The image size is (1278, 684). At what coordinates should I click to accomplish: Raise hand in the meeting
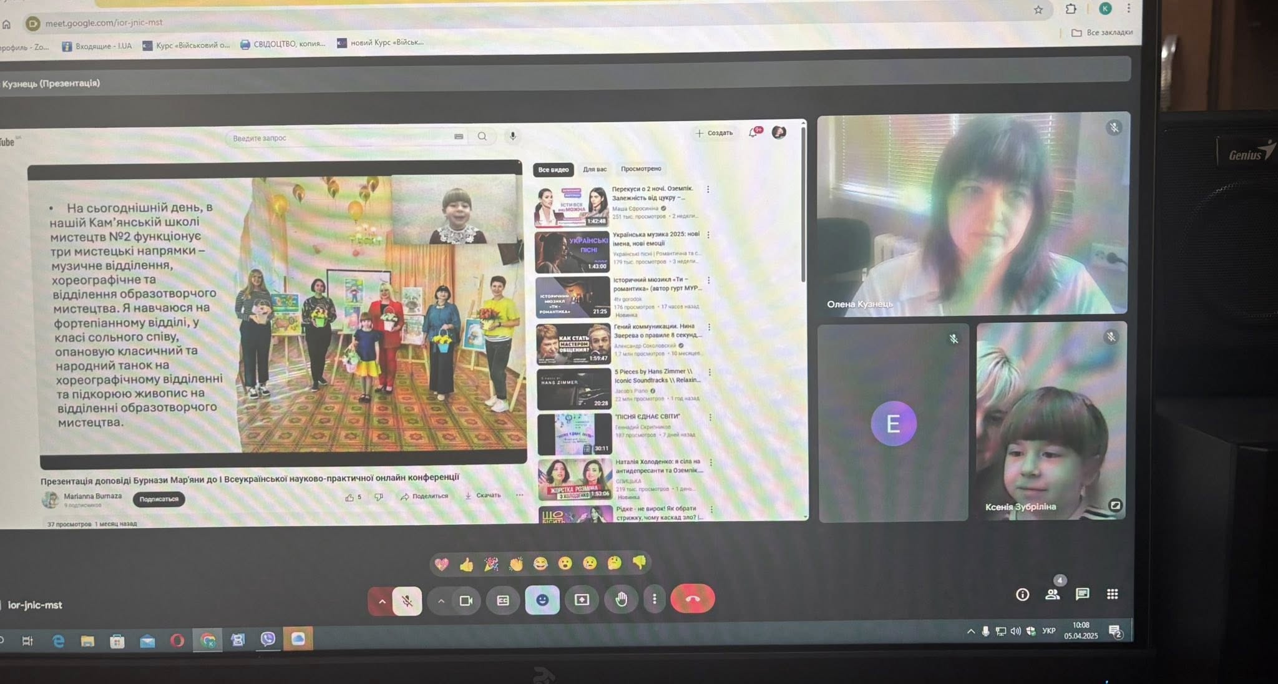coord(621,600)
